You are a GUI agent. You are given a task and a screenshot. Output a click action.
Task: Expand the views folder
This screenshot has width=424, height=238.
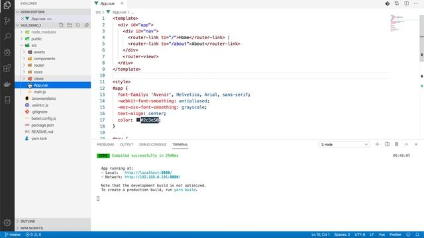tap(53, 79)
